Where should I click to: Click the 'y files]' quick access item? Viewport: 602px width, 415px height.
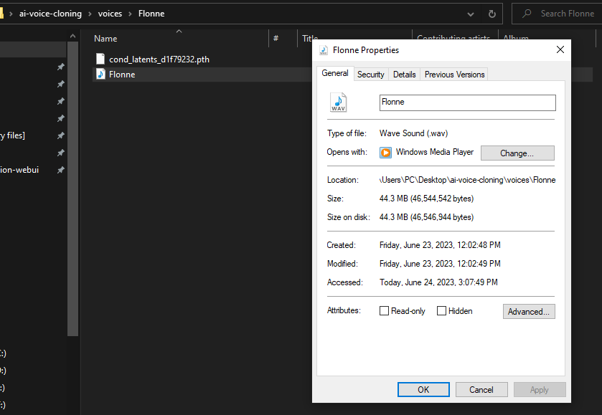point(12,135)
